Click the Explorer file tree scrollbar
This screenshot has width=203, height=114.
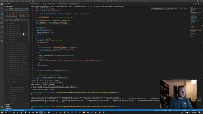tap(29, 32)
